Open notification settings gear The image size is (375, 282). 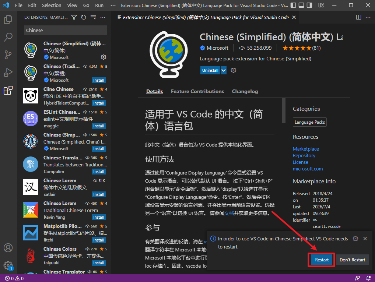point(355,239)
